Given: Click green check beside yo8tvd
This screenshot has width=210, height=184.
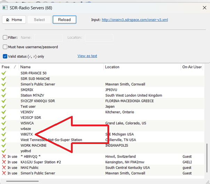Looking at the screenshot, I should tap(4, 151).
